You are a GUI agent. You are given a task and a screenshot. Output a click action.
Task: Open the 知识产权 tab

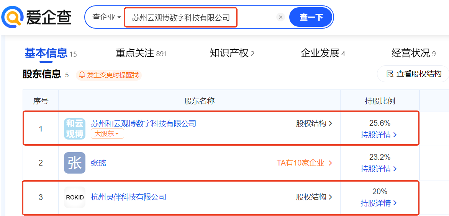point(229,53)
